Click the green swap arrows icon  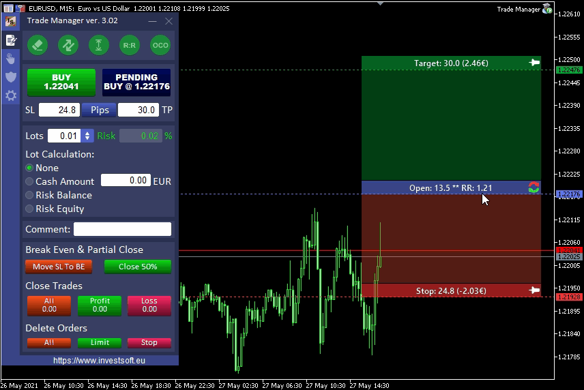(x=68, y=45)
